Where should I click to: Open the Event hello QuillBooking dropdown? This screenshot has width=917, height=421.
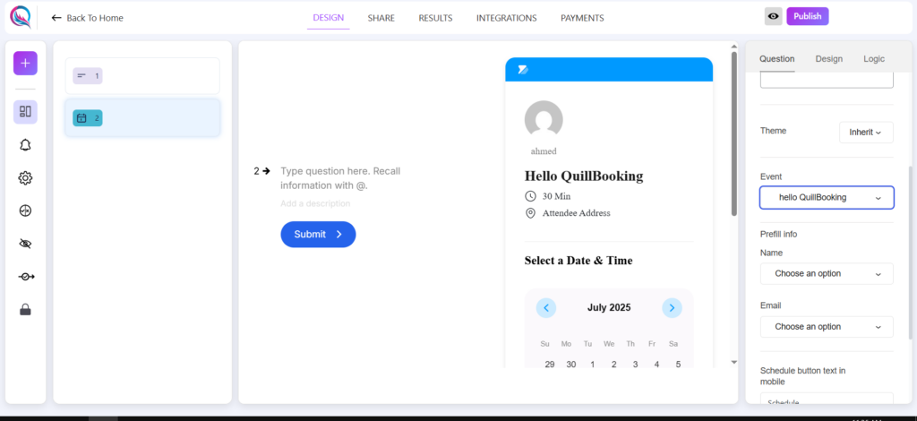point(827,198)
